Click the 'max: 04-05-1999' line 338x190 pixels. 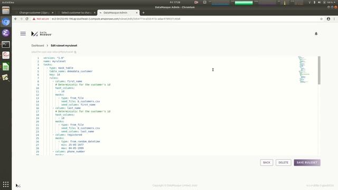72,148
